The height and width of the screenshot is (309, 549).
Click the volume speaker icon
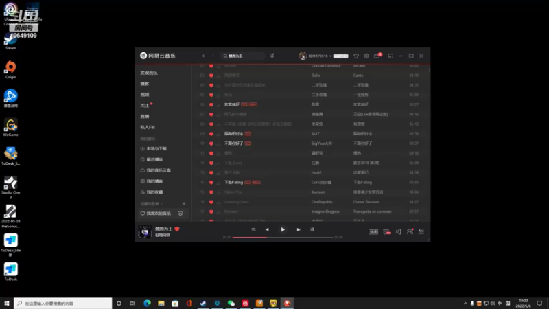399,231
